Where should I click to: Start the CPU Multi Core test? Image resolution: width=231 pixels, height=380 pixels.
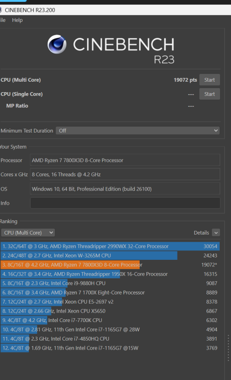pyautogui.click(x=210, y=80)
